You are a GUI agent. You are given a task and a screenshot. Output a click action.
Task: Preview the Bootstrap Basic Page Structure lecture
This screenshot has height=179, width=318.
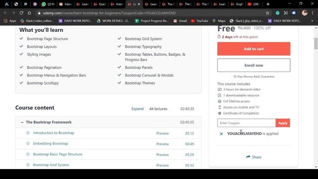(x=162, y=155)
